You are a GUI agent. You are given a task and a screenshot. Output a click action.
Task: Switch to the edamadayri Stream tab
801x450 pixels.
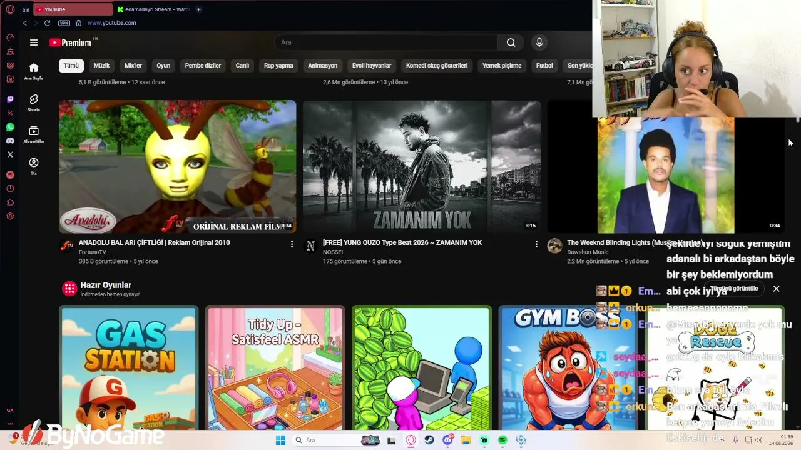pos(153,9)
